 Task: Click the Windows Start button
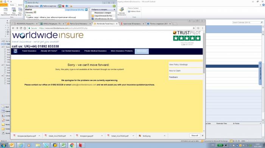click(x=3, y=145)
